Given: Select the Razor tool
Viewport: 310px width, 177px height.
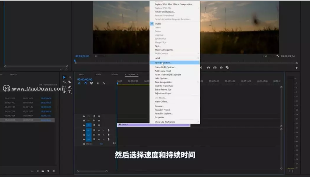Looking at the screenshot, I should [70, 82].
